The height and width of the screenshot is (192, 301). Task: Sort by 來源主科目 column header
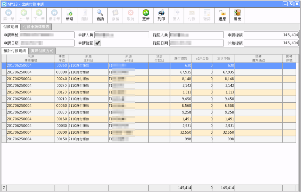pyautogui.click(x=88, y=58)
